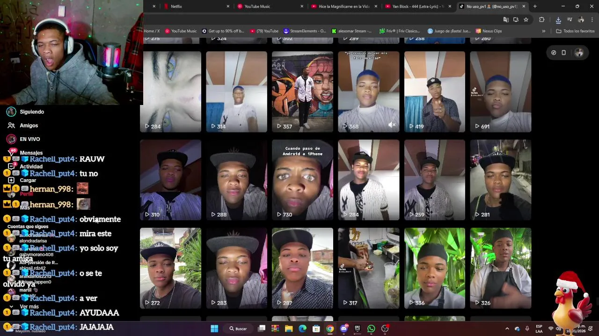Open the video with 310 plays
This screenshot has width=599, height=336.
170,180
